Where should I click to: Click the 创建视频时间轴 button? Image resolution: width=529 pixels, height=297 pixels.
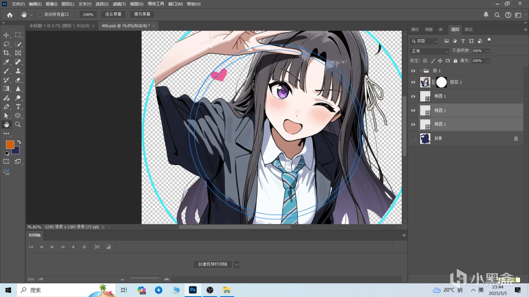tap(212, 264)
